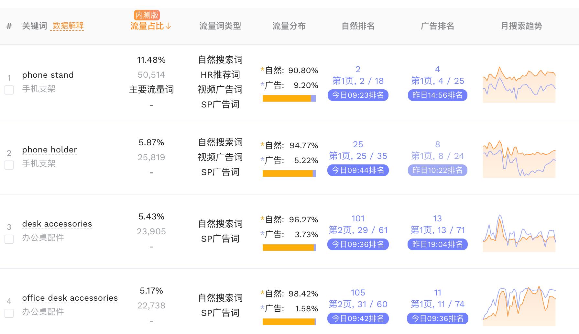This screenshot has width=579, height=334.
Task: Check the phone holder row checkbox
Action: [9, 165]
